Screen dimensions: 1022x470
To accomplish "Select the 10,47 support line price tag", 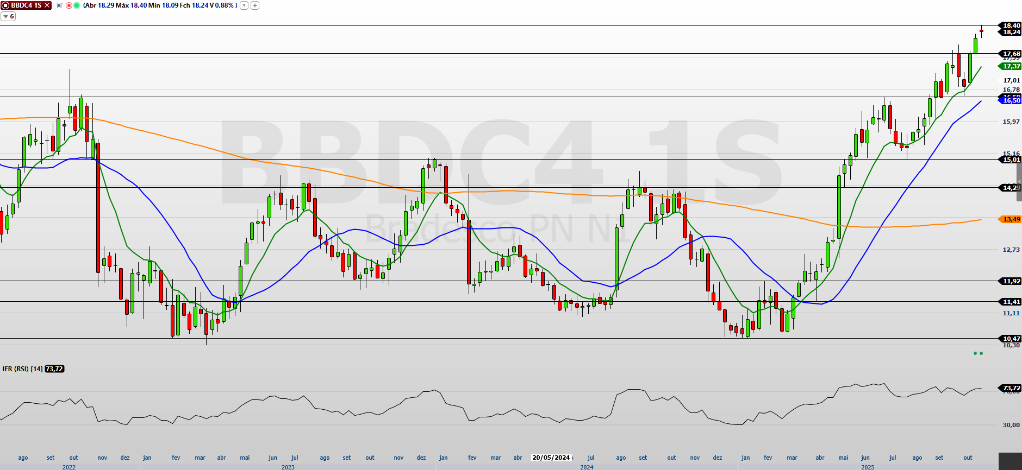I will (1011, 339).
